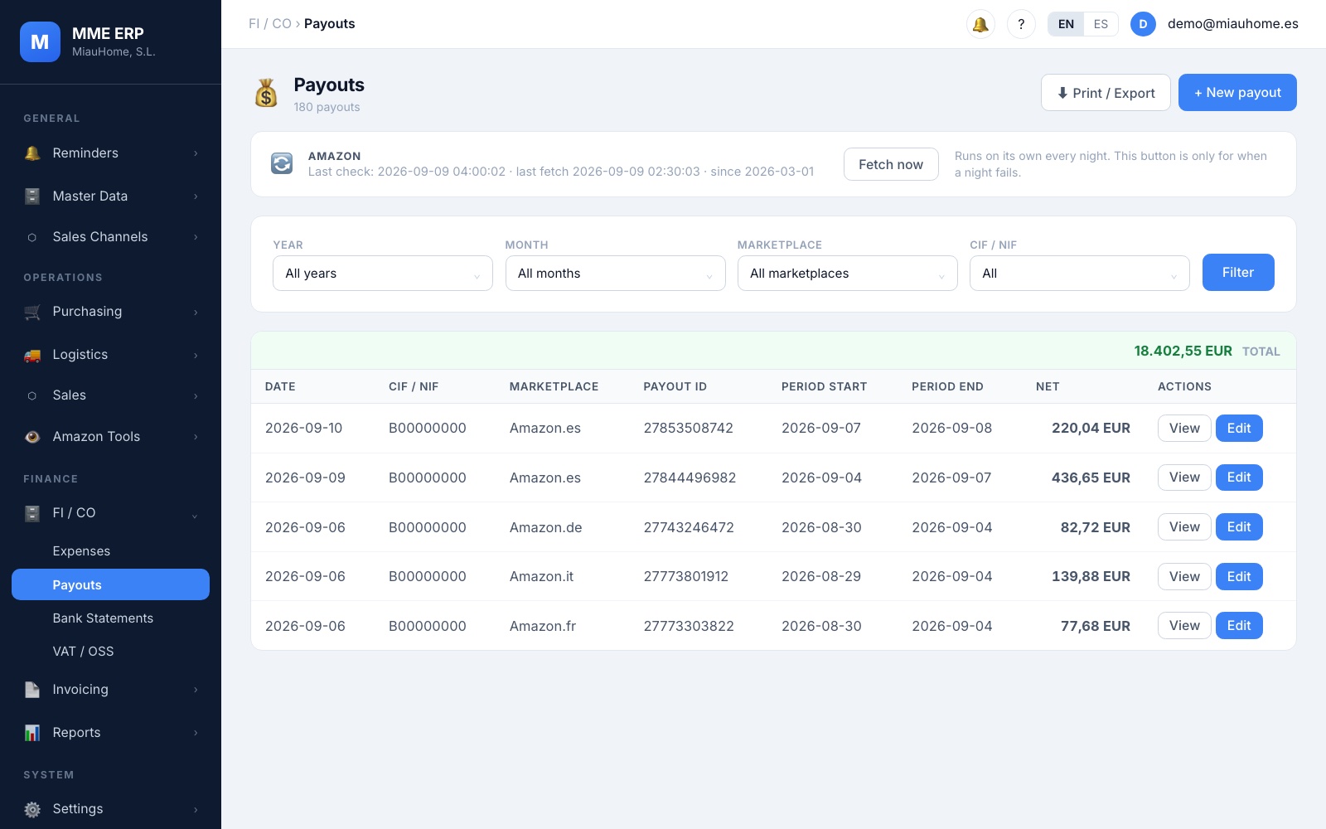The image size is (1326, 829).
Task: Expand Amazon Tools chevron
Action: [196, 437]
